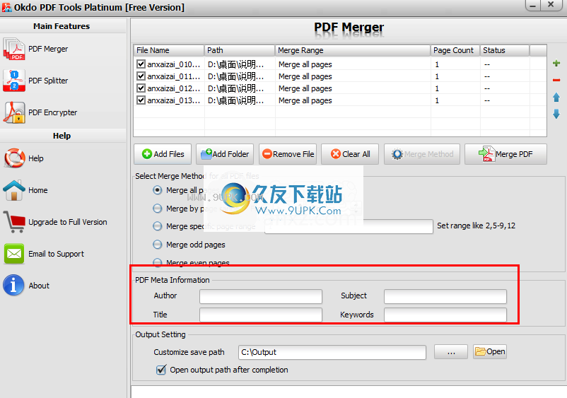Click the Remove File button
The height and width of the screenshot is (398, 567).
(x=288, y=154)
